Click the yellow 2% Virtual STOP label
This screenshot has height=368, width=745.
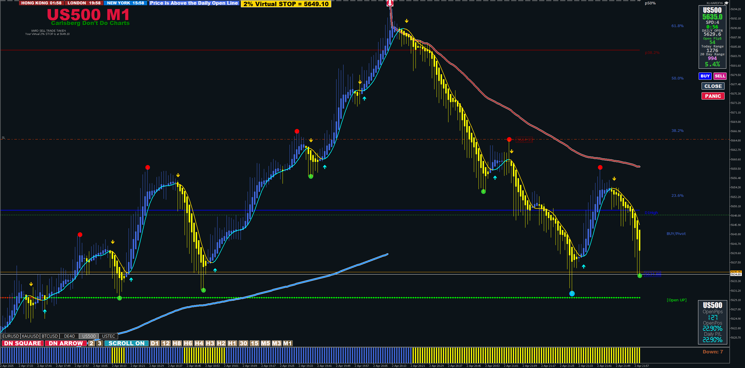point(286,4)
